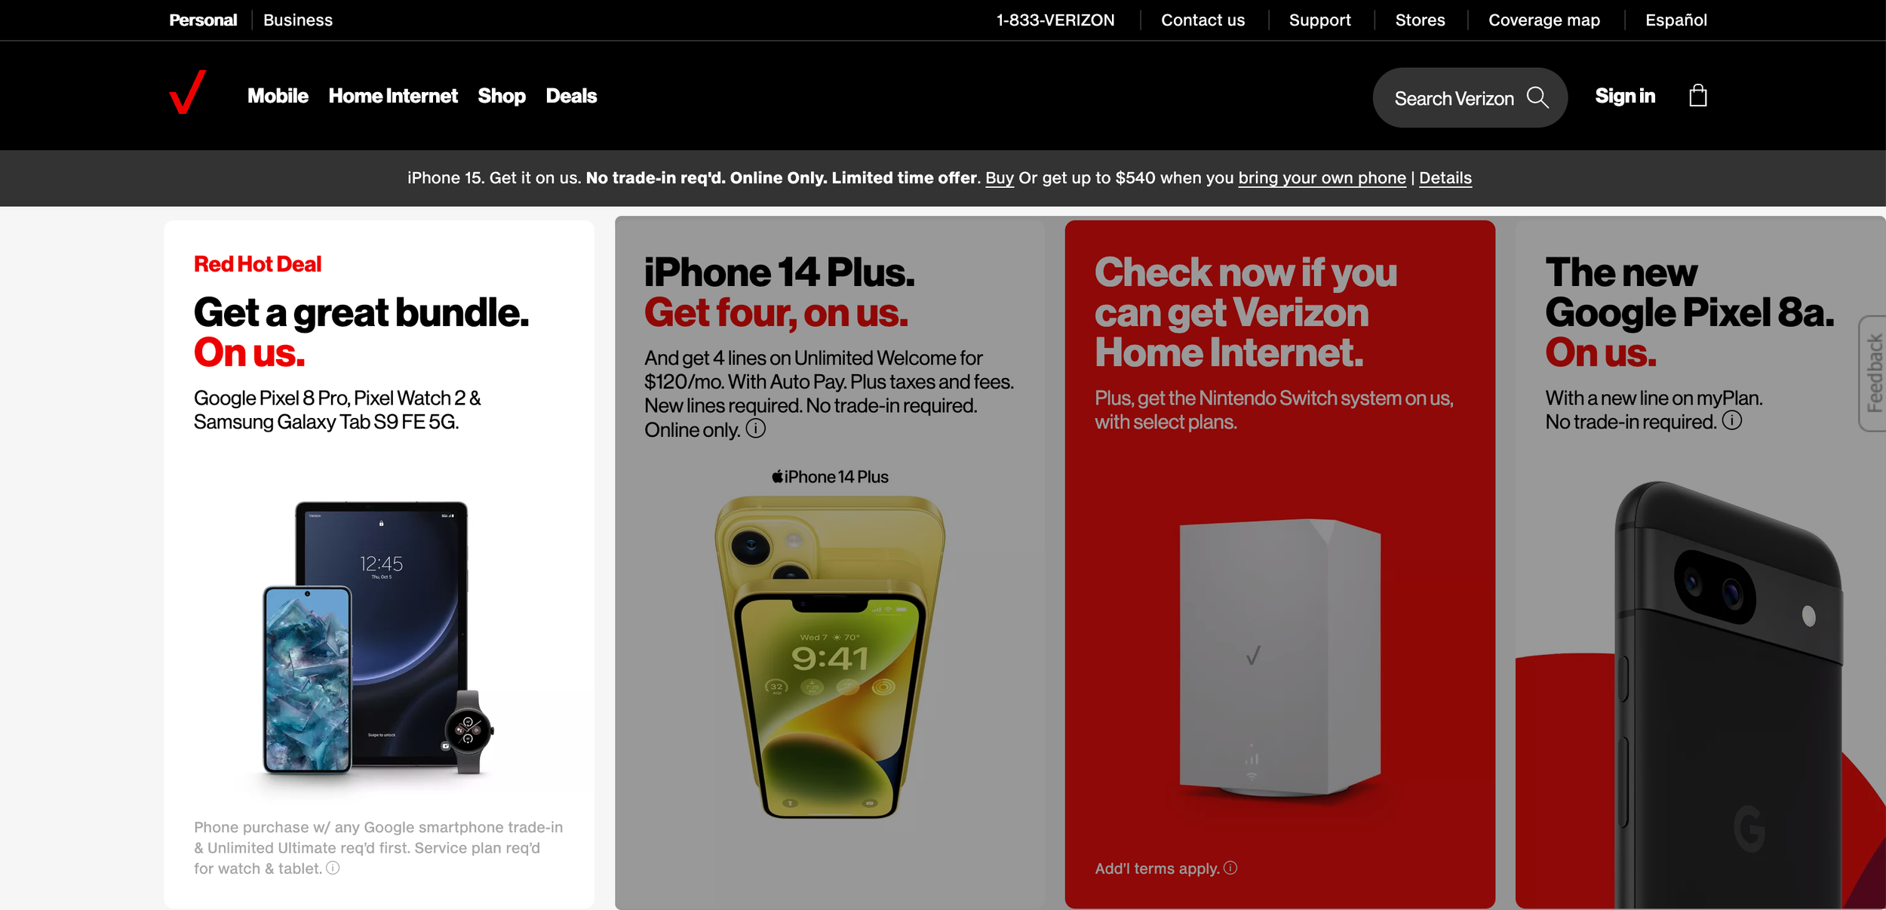Click the Google Pixel bundle product image
1886x910 pixels.
click(x=379, y=638)
